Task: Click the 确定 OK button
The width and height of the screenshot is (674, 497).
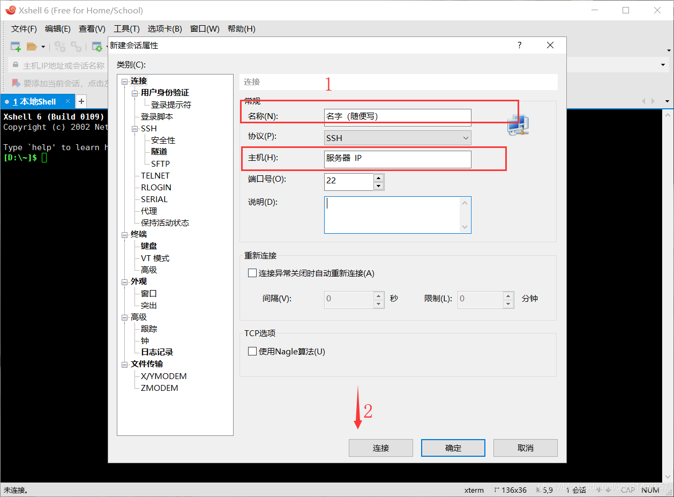Action: click(x=453, y=448)
